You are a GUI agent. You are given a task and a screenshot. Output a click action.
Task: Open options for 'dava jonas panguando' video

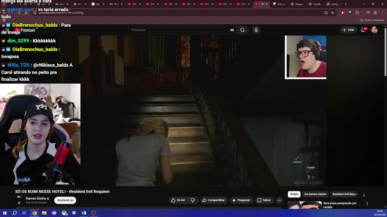[x=367, y=204]
